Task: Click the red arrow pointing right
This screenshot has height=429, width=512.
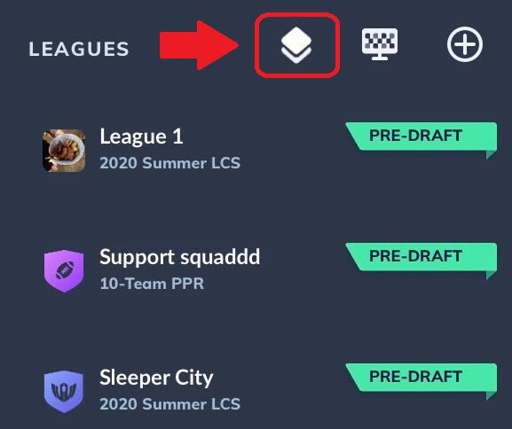Action: (x=200, y=45)
